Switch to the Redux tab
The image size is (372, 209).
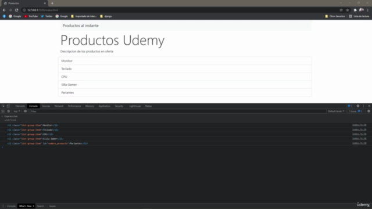click(x=149, y=106)
